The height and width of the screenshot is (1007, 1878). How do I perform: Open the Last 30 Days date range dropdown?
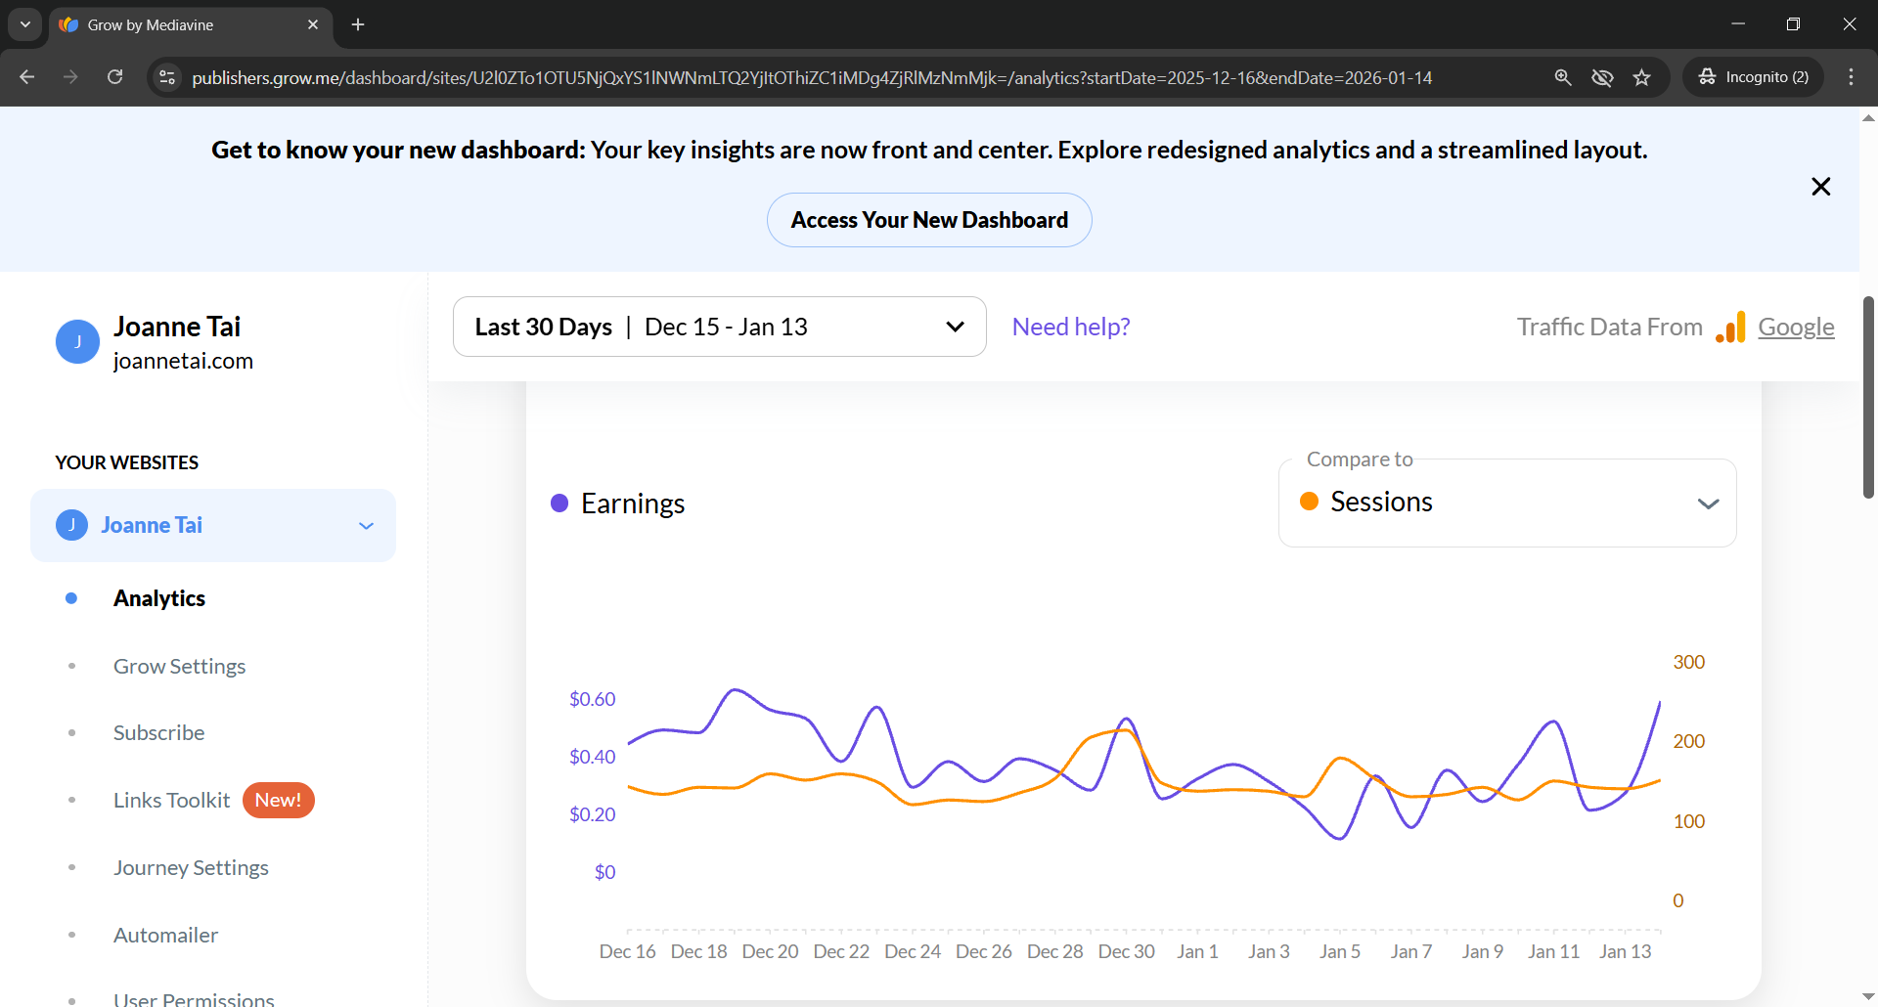(719, 327)
